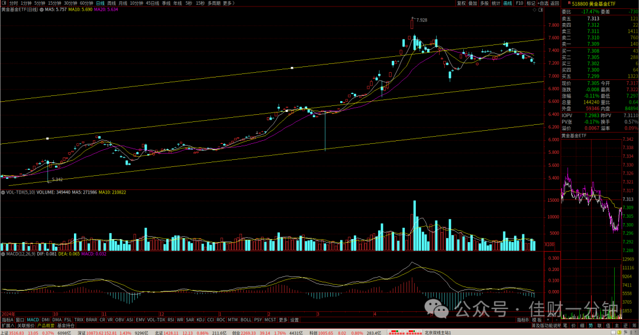Switch to the 60分钟 period

click(x=86, y=4)
